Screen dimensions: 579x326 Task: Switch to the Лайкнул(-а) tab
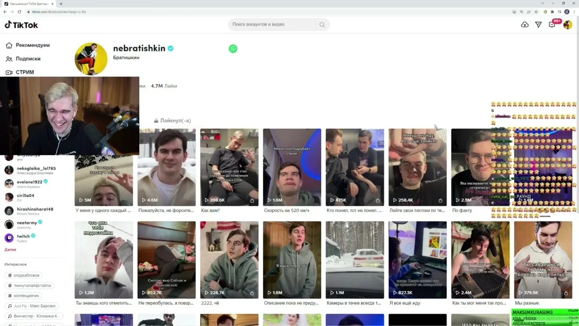[x=172, y=121]
